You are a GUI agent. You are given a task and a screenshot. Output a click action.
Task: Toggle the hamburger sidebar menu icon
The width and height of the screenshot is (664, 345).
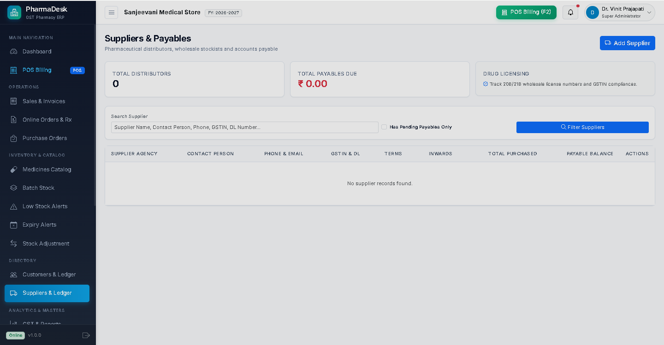111,12
